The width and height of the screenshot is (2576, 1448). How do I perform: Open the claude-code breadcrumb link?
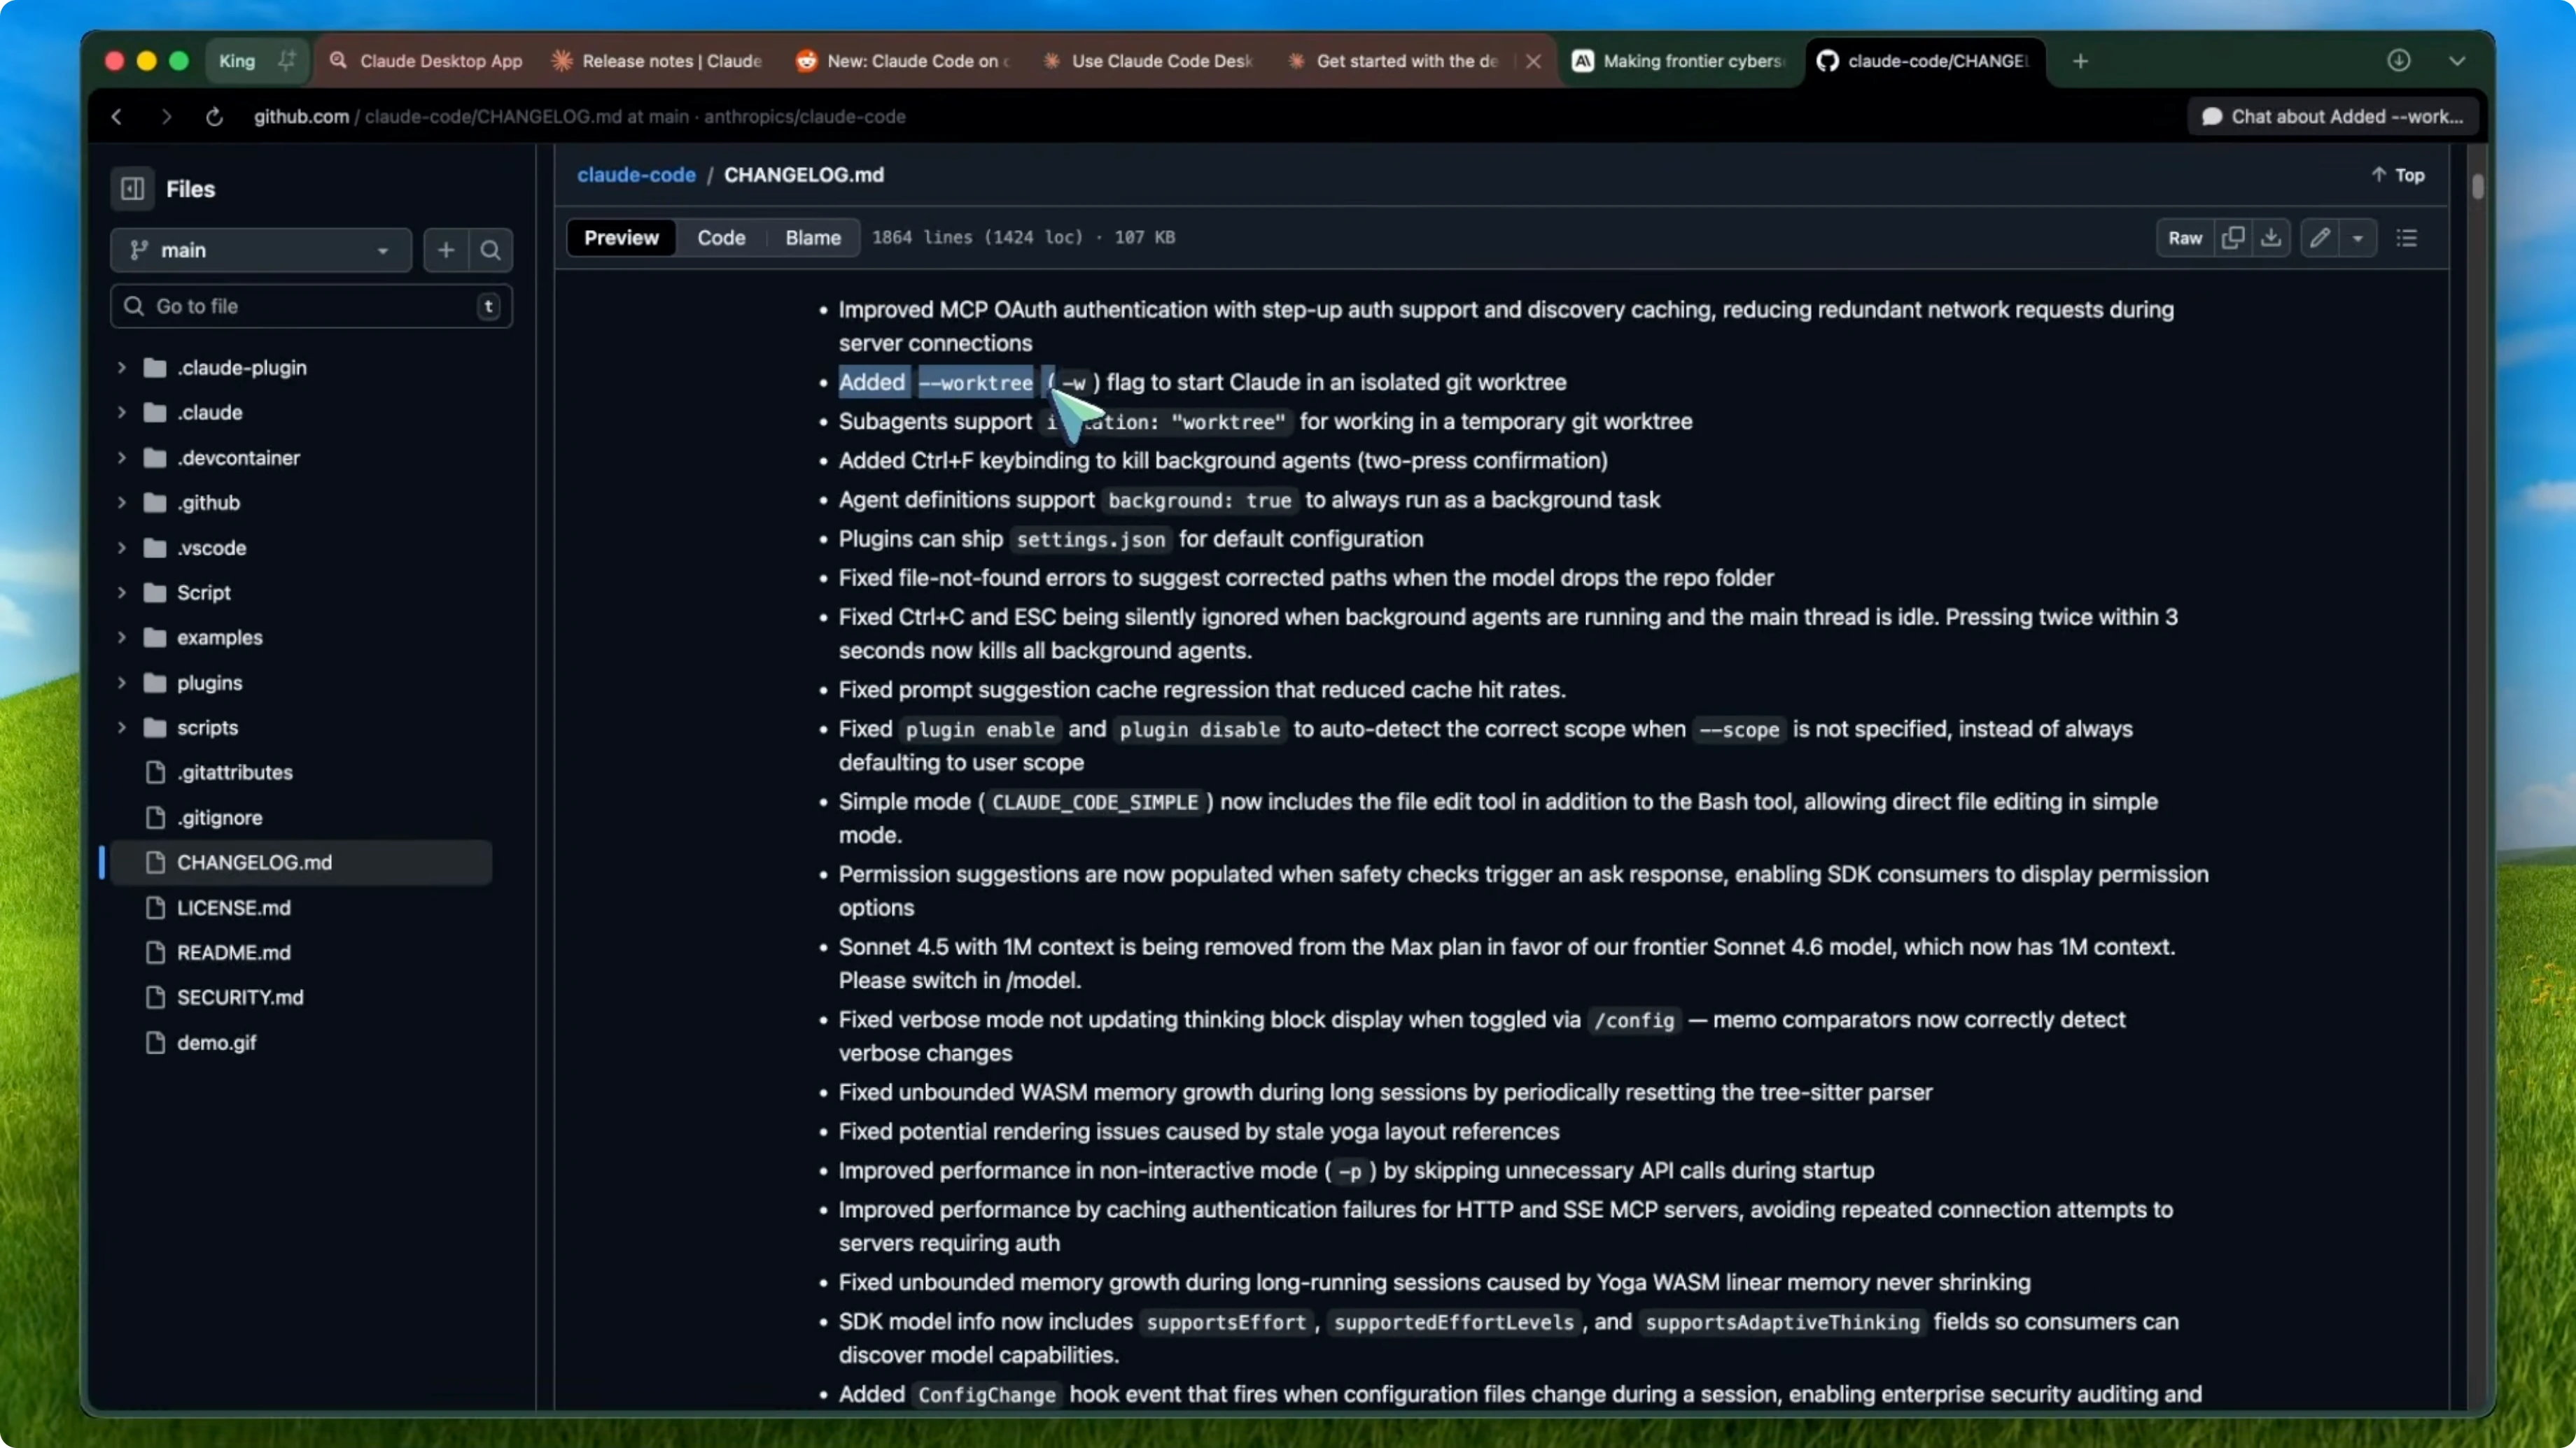click(636, 174)
